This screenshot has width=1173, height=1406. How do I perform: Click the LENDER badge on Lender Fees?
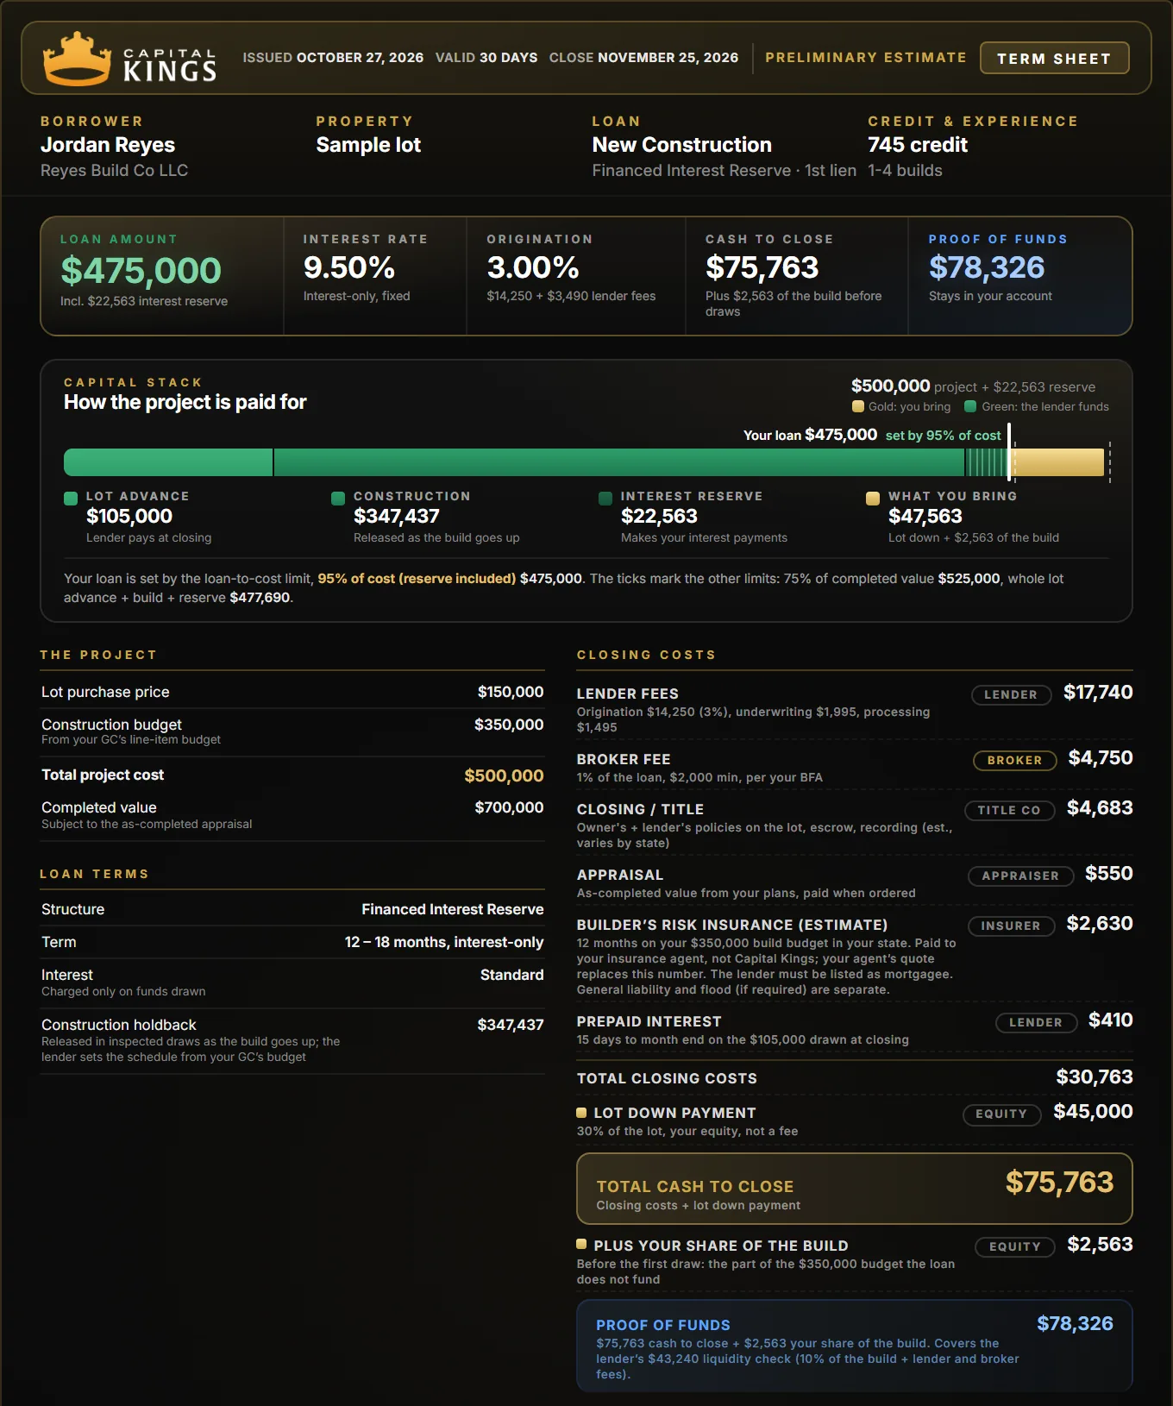(x=1011, y=694)
